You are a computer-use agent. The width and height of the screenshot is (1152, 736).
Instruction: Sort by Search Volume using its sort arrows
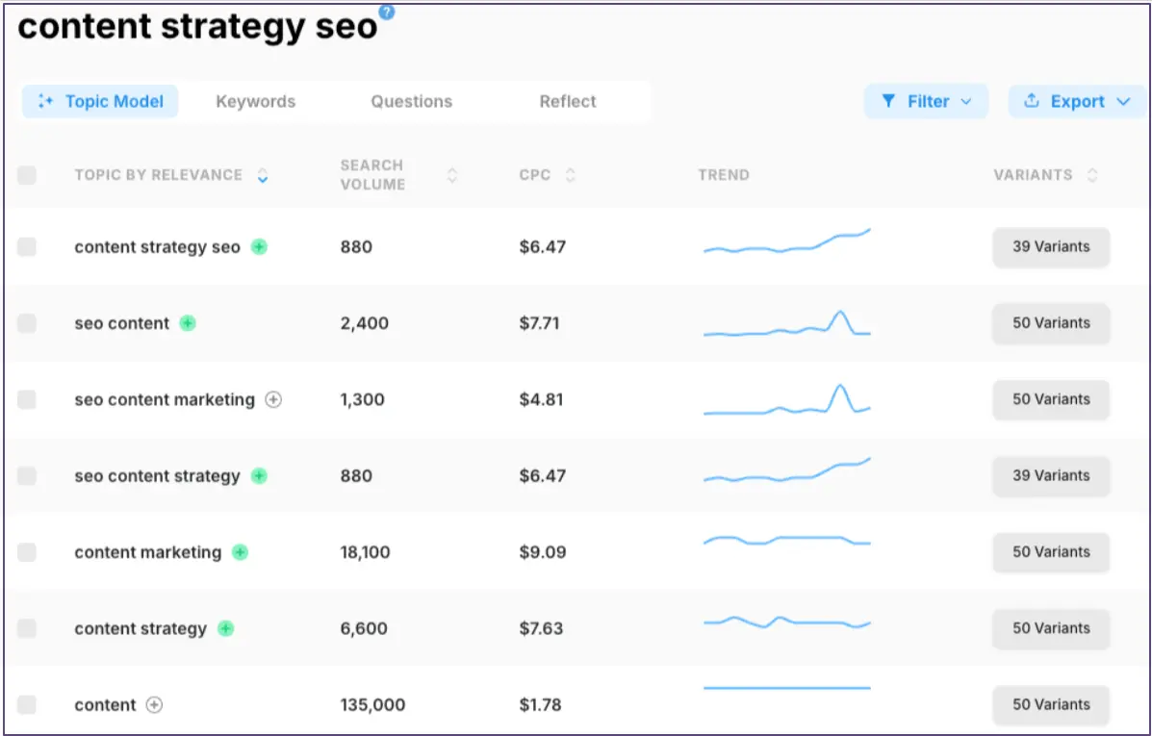click(450, 175)
